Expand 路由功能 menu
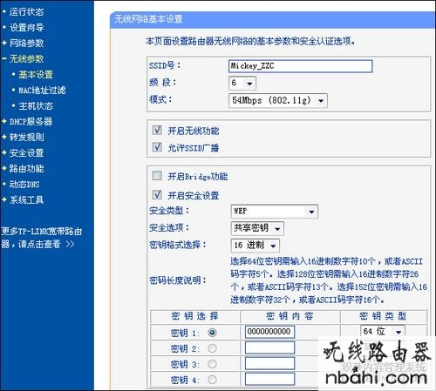Screen dimensions: 436x391 pos(26,169)
